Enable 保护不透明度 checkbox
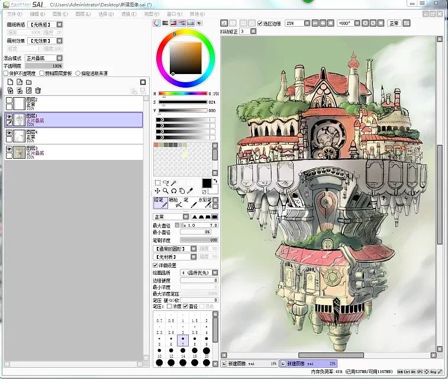Image resolution: width=448 pixels, height=379 pixels. [6, 73]
